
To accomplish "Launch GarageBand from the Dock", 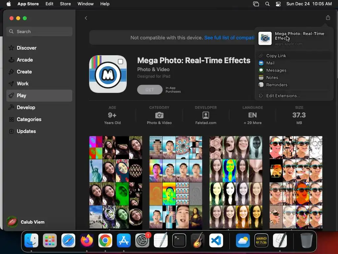I will pyautogui.click(x=198, y=240).
